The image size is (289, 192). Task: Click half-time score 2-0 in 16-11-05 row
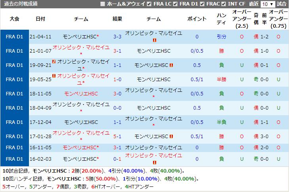pos(264,148)
